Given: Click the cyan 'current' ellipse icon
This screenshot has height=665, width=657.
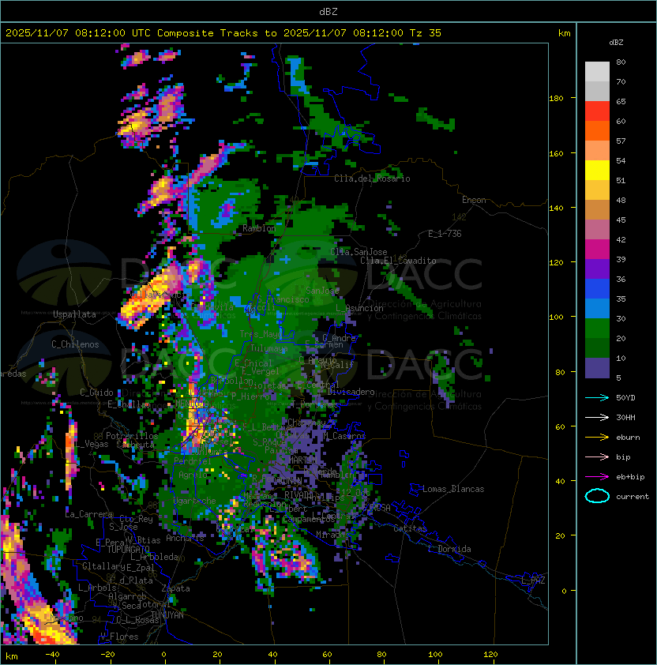Looking at the screenshot, I should point(597,496).
